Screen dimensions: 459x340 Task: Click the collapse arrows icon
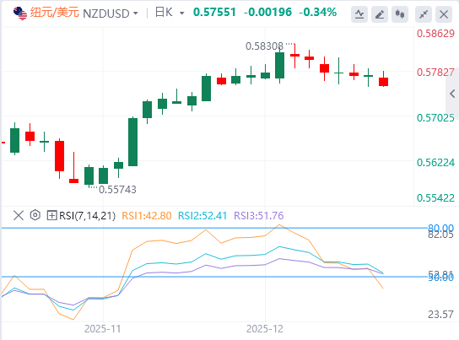(x=424, y=14)
